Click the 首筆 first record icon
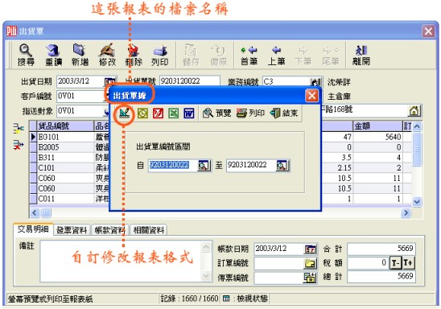The image size is (441, 309). (x=249, y=55)
